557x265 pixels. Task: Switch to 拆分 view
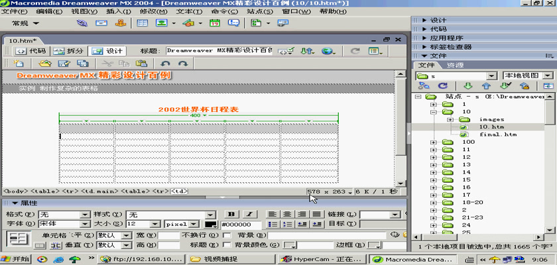(68, 51)
